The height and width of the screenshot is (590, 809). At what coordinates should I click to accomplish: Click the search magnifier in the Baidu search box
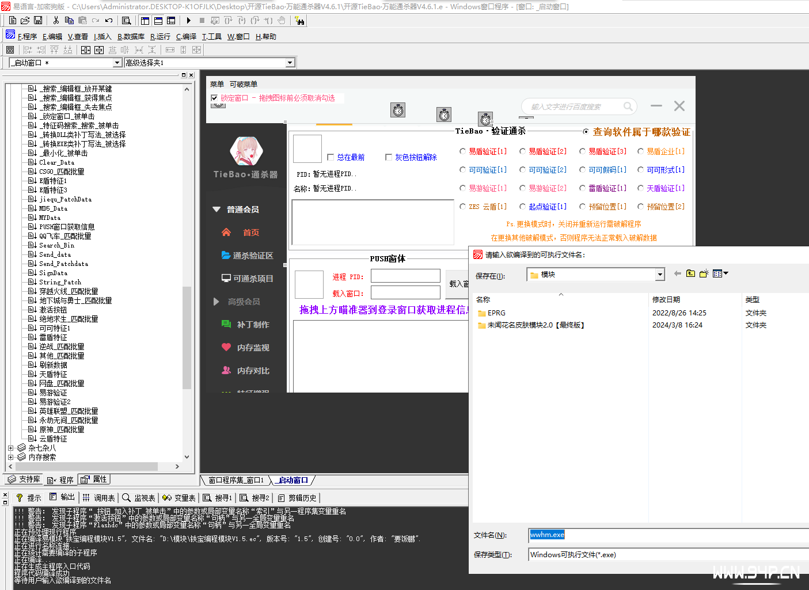coord(628,106)
